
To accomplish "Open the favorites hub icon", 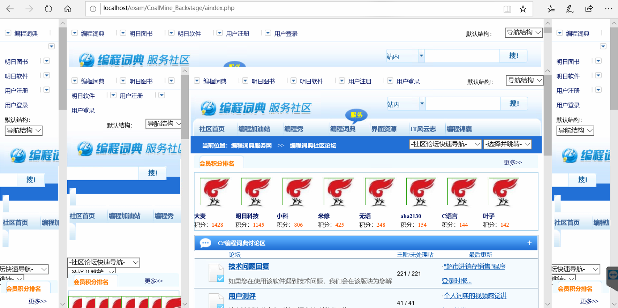I will (551, 9).
